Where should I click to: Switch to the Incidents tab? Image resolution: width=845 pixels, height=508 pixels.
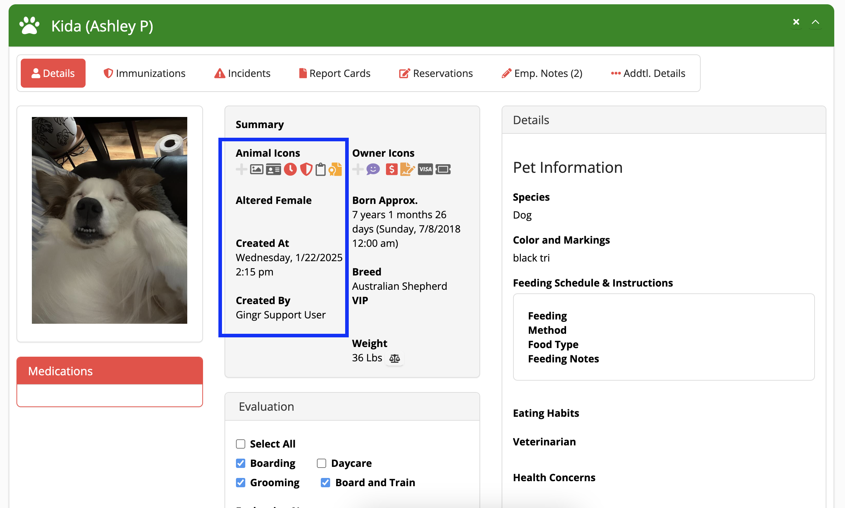pos(242,73)
